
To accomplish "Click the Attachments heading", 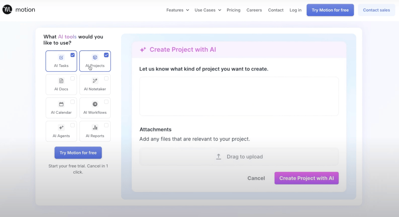I will [155, 130].
